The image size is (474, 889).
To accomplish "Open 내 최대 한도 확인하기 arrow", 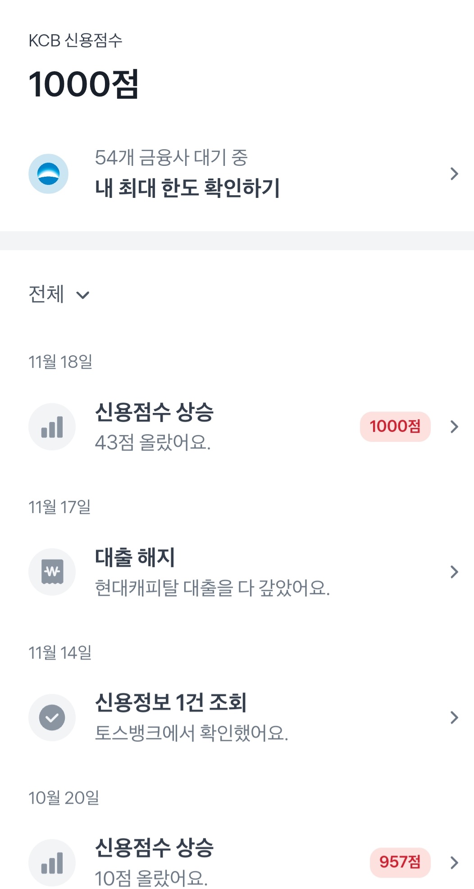I will point(454,174).
